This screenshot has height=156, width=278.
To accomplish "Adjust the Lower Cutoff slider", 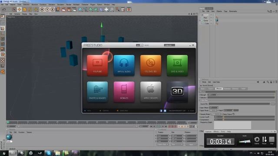I will pos(245,117).
